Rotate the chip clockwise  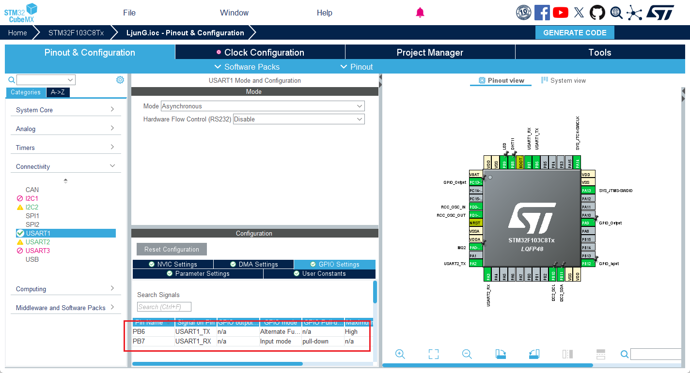pyautogui.click(x=501, y=354)
